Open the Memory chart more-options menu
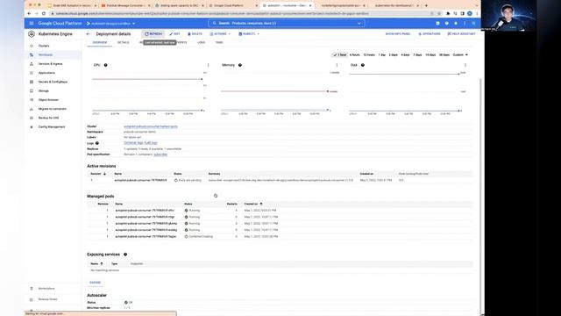Screen dimensions: 561x316 337,65
